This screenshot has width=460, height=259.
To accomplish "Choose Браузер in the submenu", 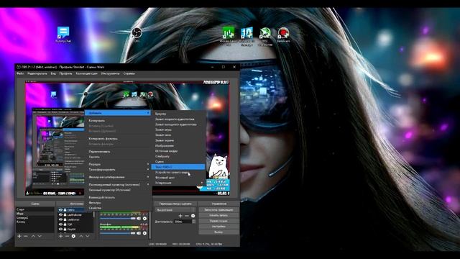I will pos(178,114).
